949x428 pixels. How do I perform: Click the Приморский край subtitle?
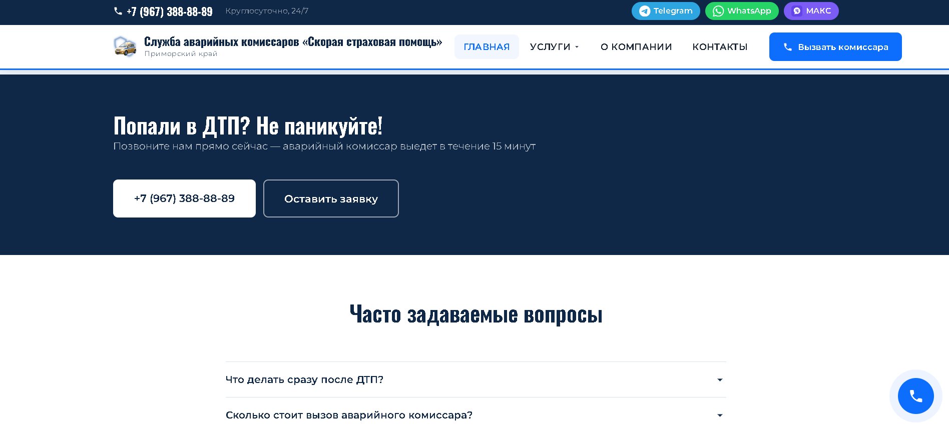(181, 53)
